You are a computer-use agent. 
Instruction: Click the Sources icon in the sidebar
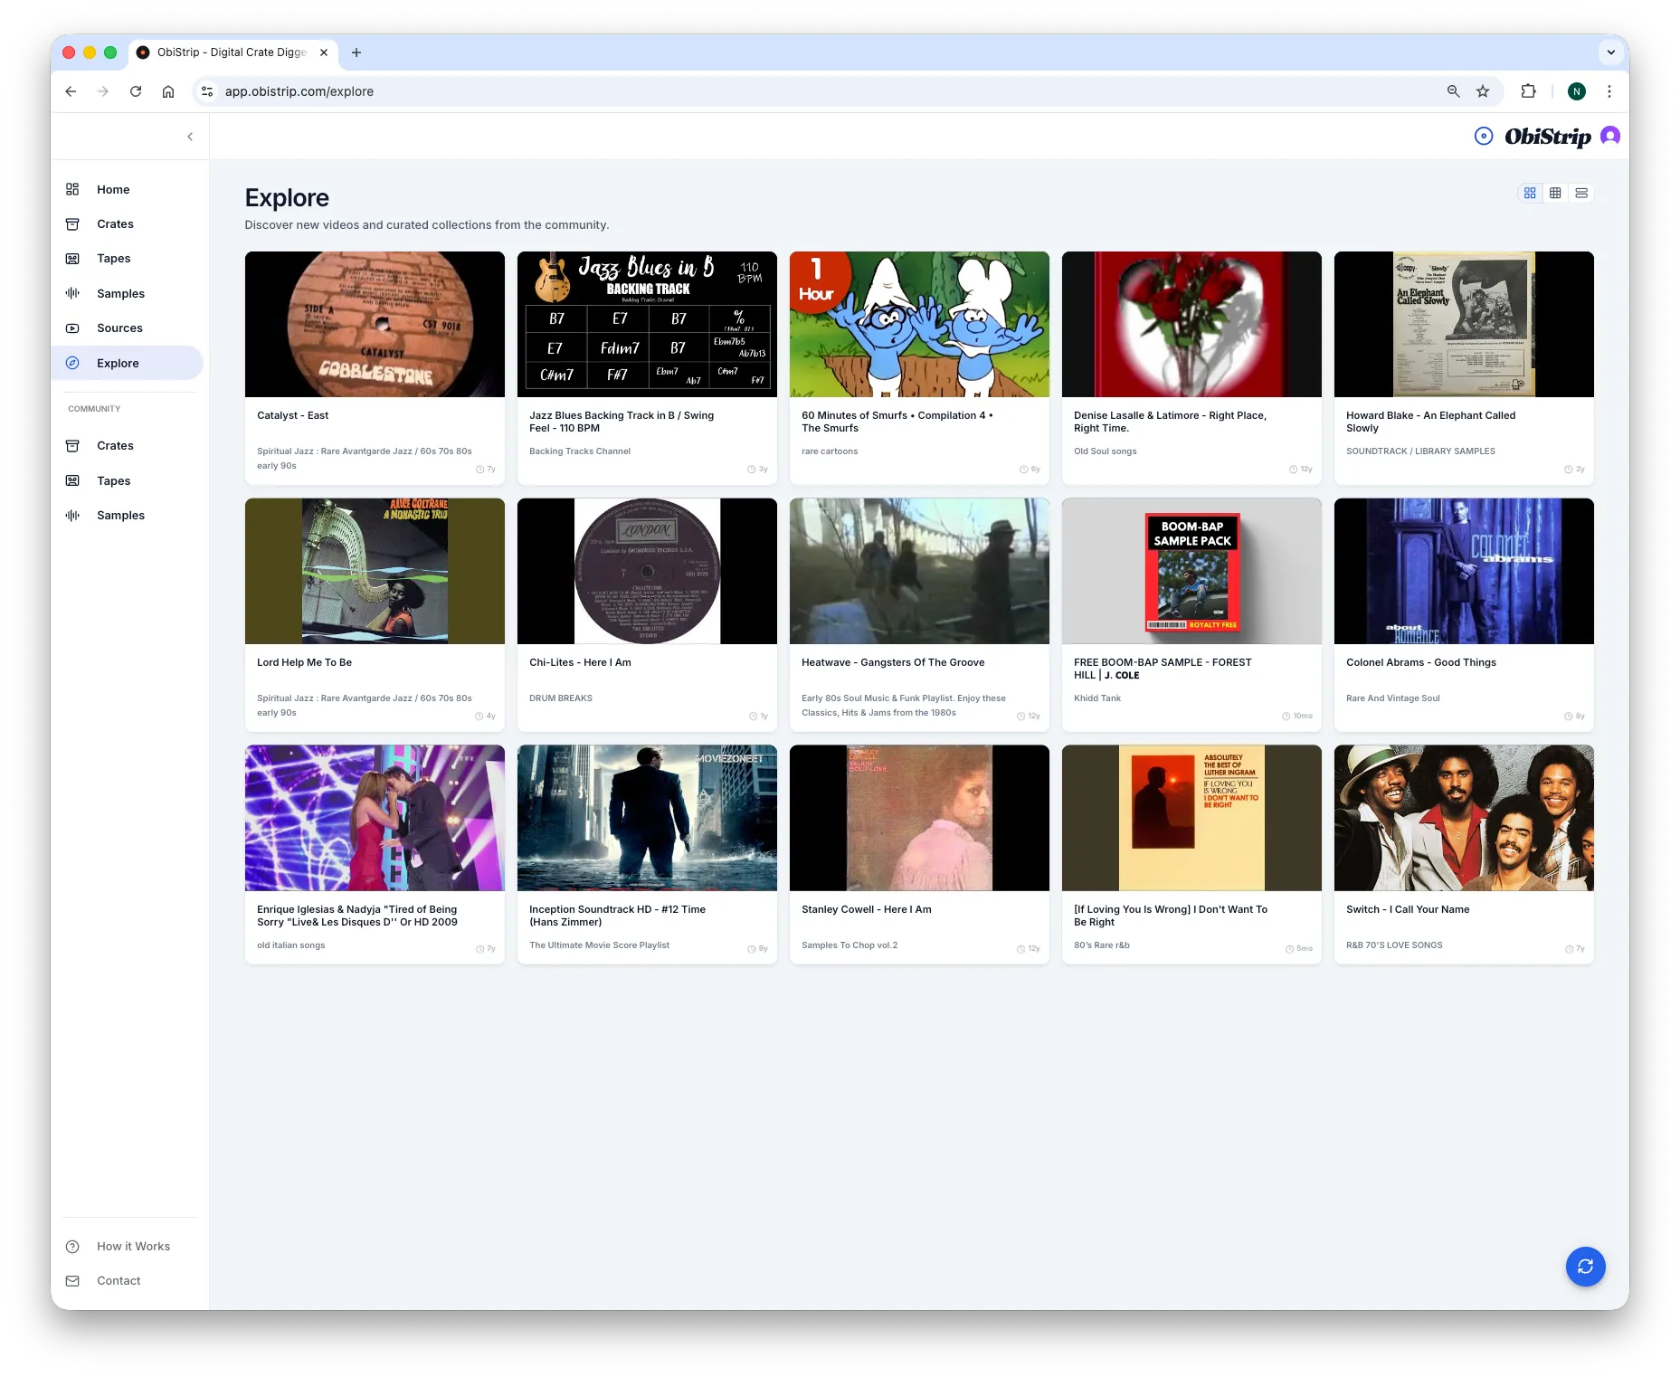(72, 328)
